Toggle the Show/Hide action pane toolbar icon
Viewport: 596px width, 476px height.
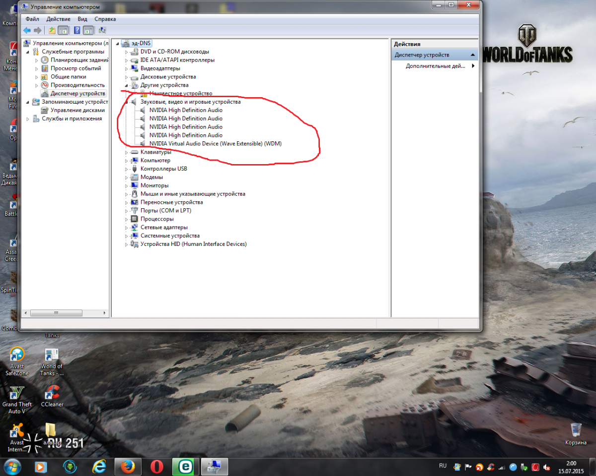click(x=88, y=30)
